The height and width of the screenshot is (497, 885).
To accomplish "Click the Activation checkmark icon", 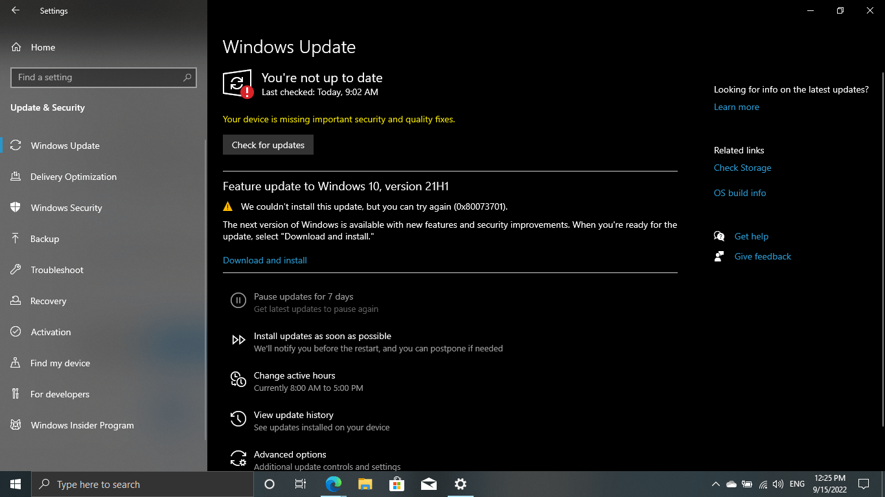I will pyautogui.click(x=16, y=332).
